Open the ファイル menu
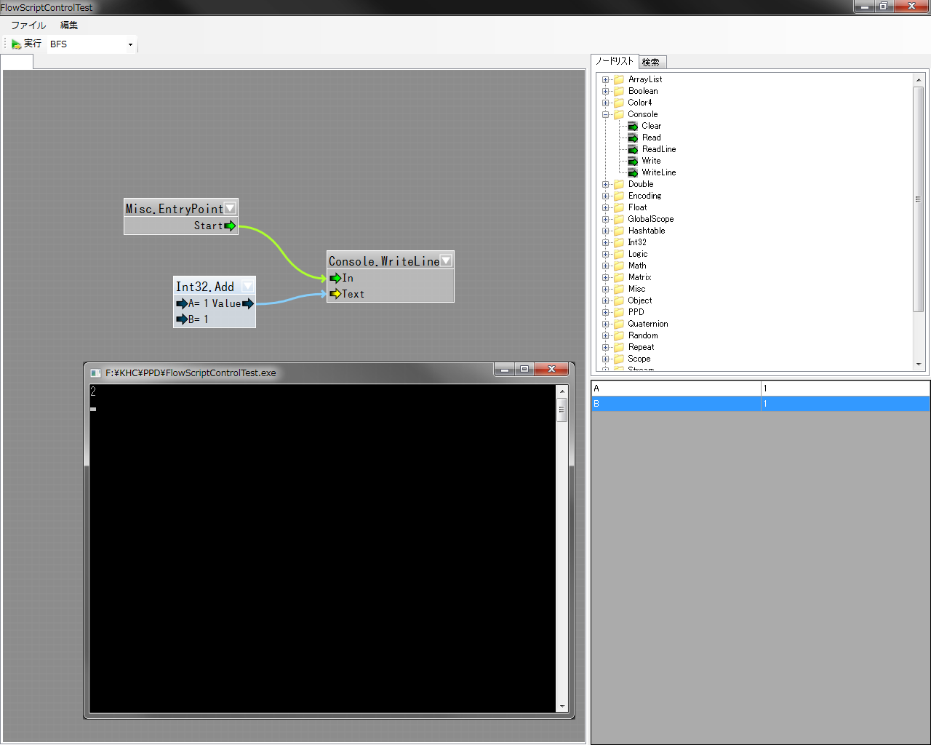 (28, 25)
